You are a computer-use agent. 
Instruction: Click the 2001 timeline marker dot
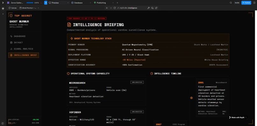click(191, 98)
